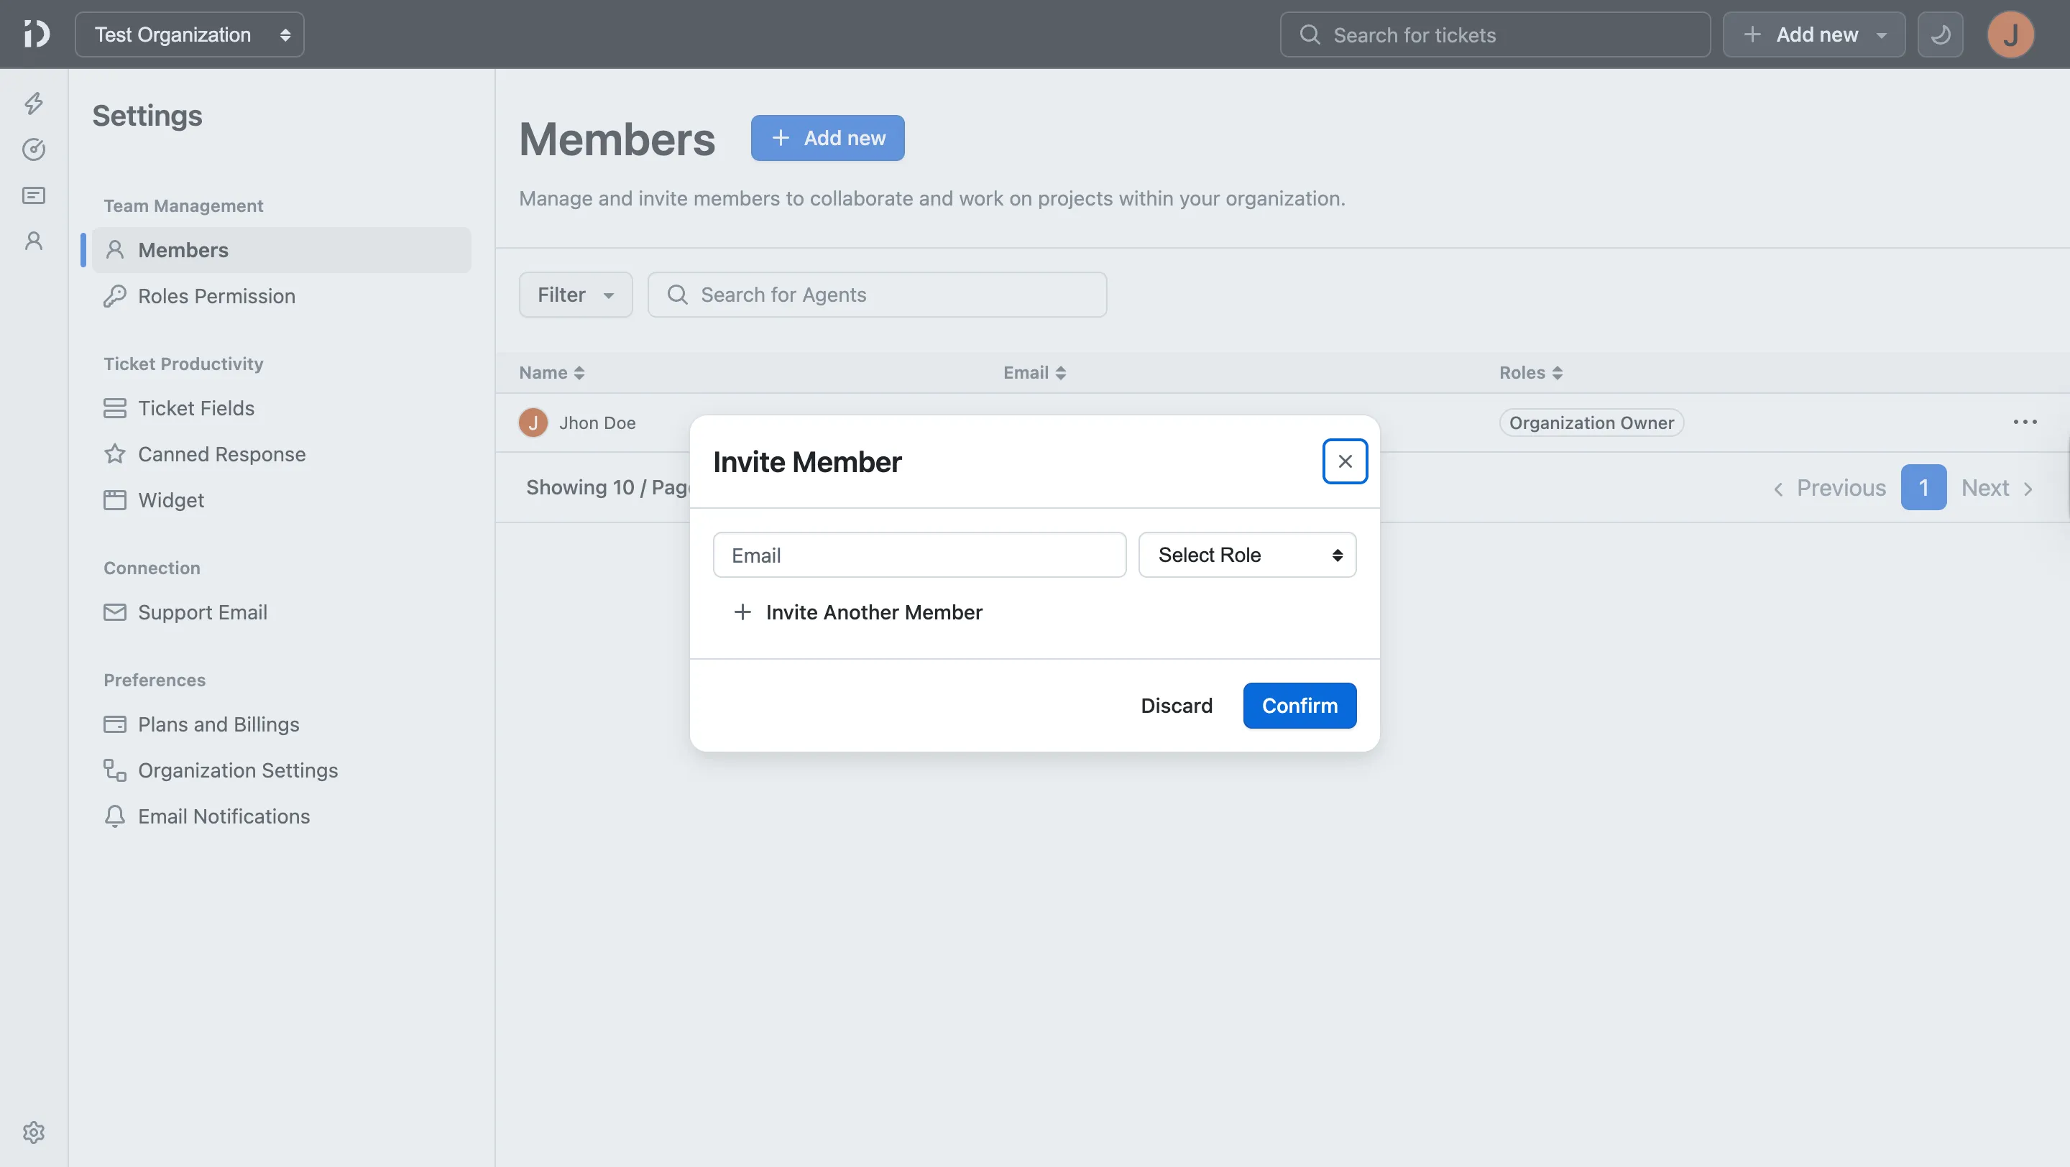The image size is (2070, 1167).
Task: Click the contacts person icon in the sidebar
Action: click(x=33, y=240)
